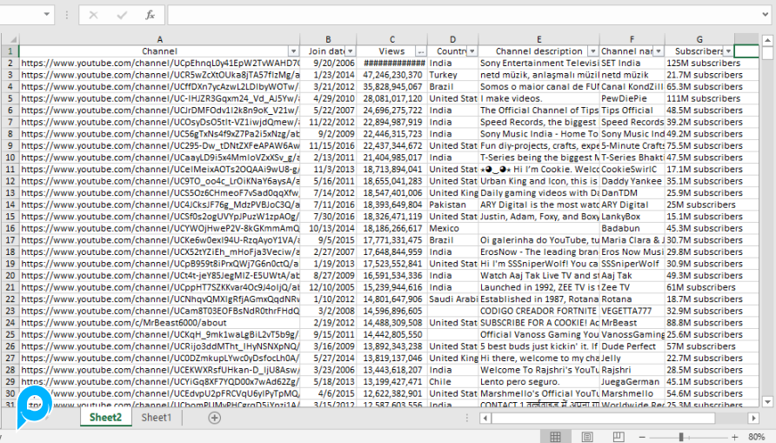Viewport: 776px width, 443px height.
Task: Click the Insert Function fx icon
Action: (150, 15)
